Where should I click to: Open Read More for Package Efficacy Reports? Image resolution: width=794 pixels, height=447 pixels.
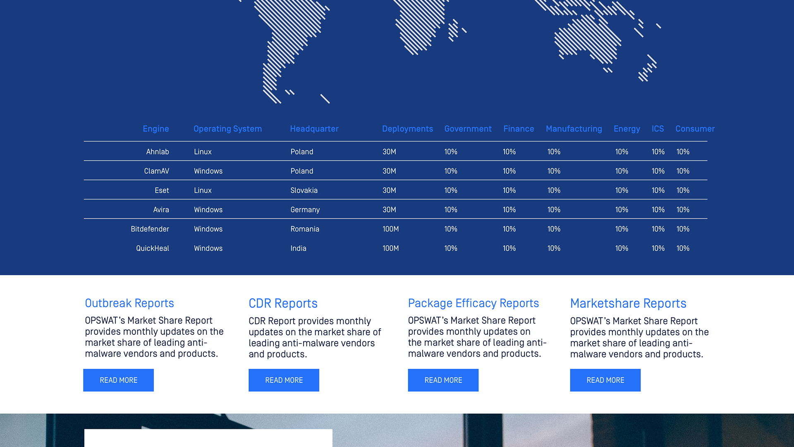point(443,380)
